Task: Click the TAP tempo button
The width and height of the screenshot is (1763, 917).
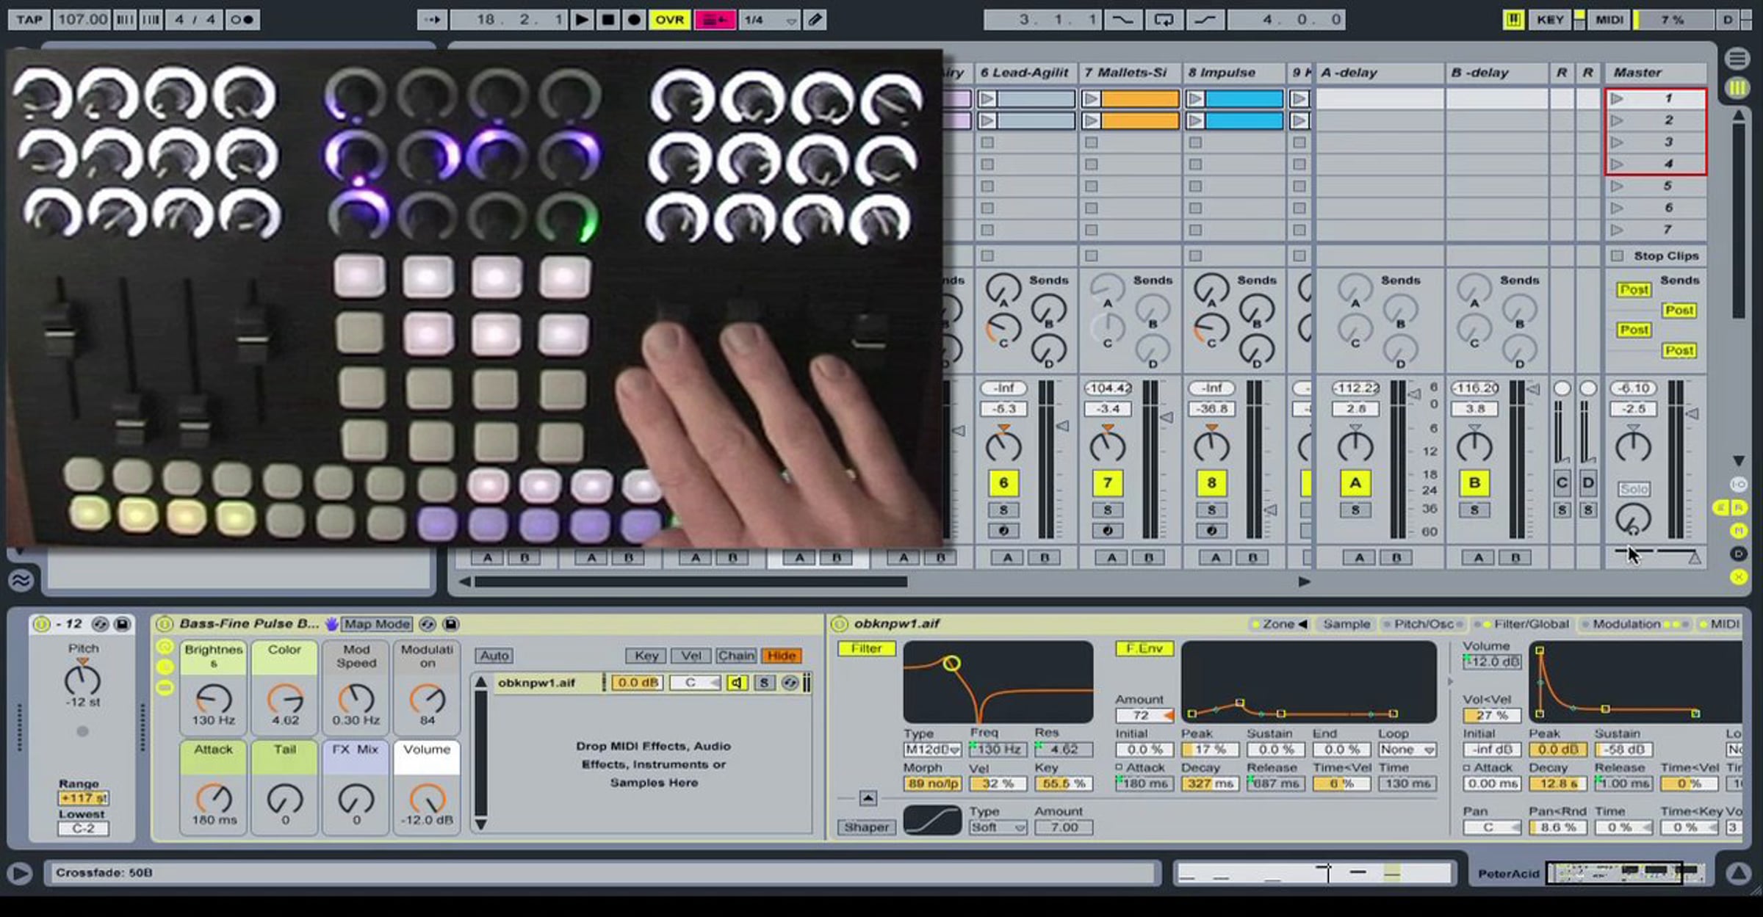Action: (x=29, y=20)
